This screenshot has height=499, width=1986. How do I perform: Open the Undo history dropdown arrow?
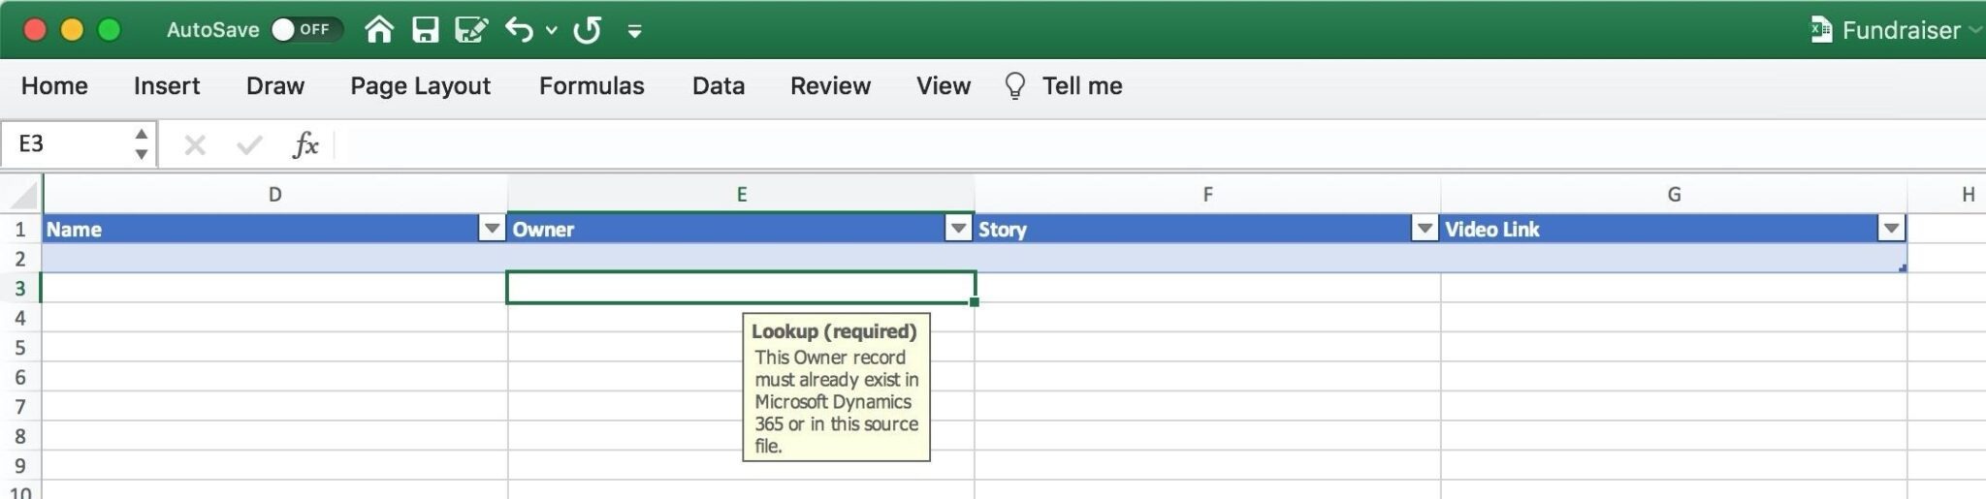coord(552,31)
